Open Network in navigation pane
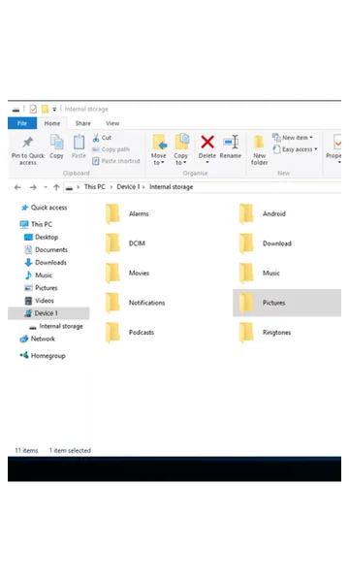The width and height of the screenshot is (349, 582). click(38, 339)
